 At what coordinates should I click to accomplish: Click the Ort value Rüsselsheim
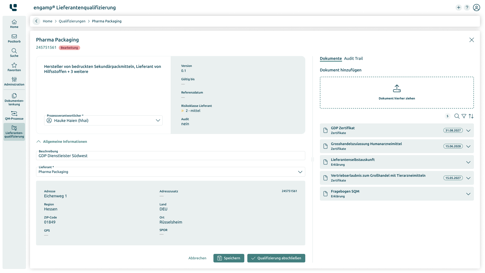pos(171,222)
